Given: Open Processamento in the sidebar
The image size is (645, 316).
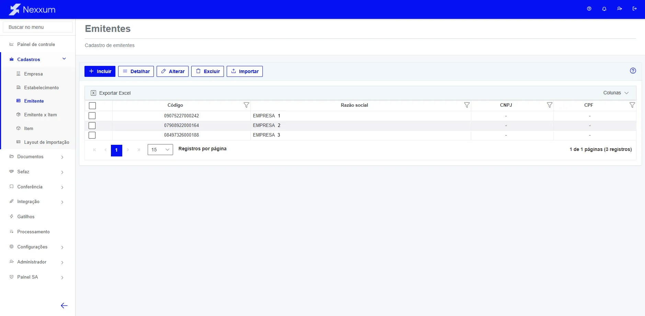Looking at the screenshot, I should 33,232.
